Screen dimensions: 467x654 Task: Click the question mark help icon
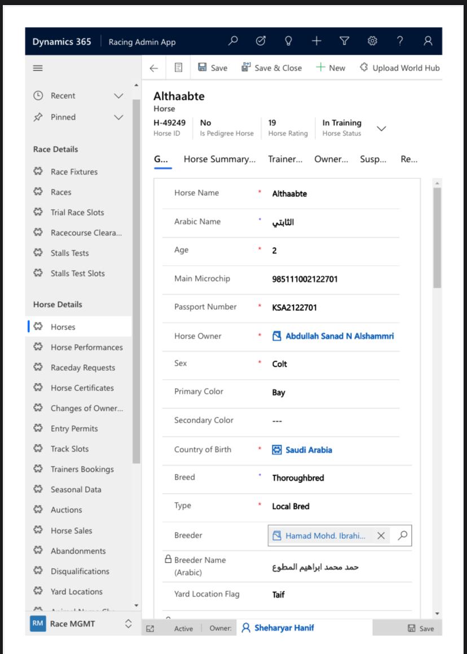tap(400, 41)
